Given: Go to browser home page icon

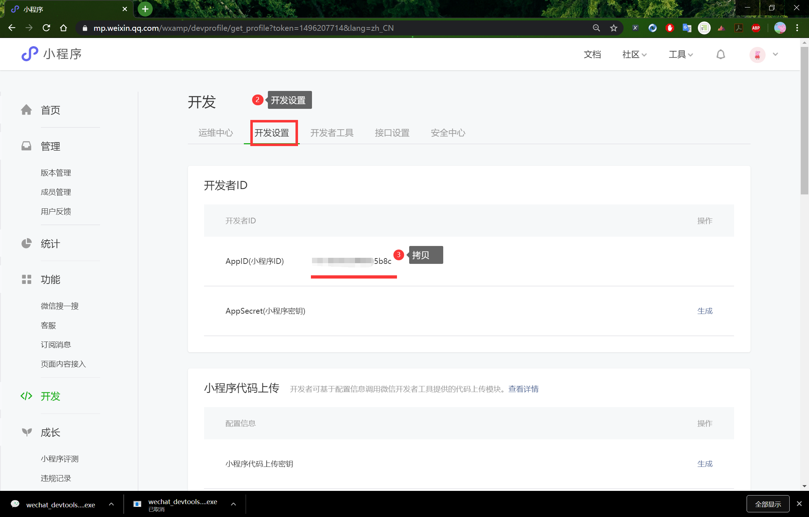Looking at the screenshot, I should [63, 28].
